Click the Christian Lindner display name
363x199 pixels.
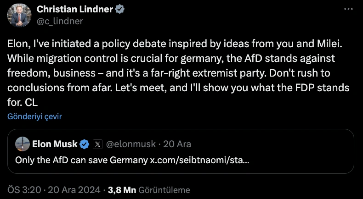75,10
